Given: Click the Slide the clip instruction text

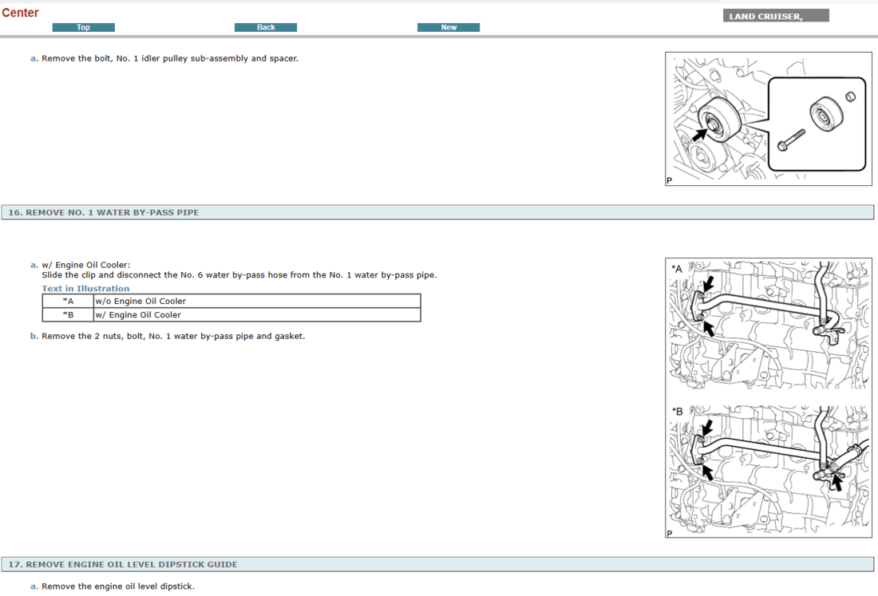Looking at the screenshot, I should coord(239,275).
